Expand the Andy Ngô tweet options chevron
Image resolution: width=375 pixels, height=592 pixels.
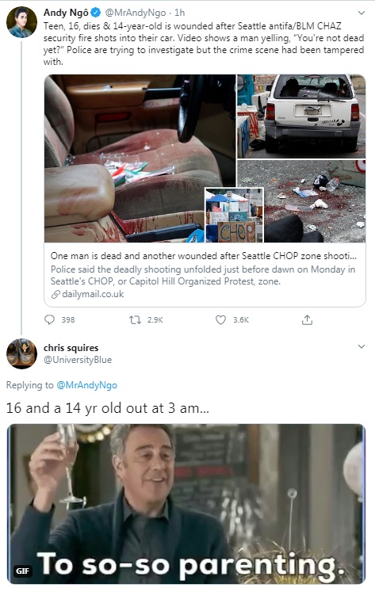click(x=361, y=13)
